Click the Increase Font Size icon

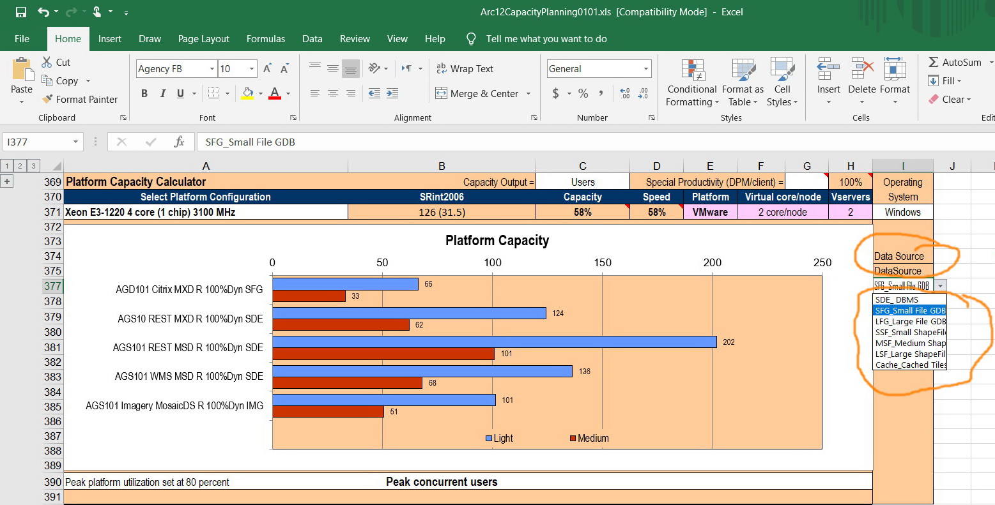pos(268,68)
